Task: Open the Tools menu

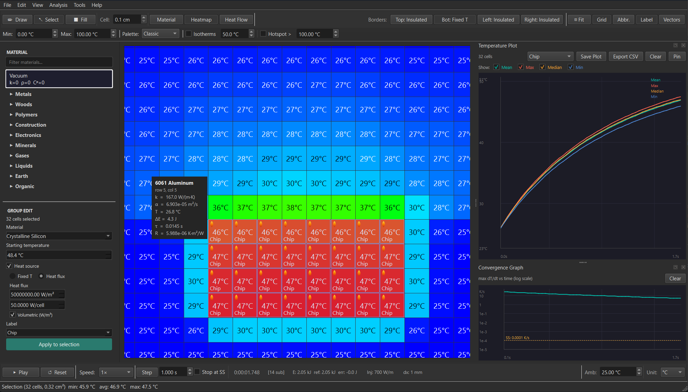Action: coord(79,5)
